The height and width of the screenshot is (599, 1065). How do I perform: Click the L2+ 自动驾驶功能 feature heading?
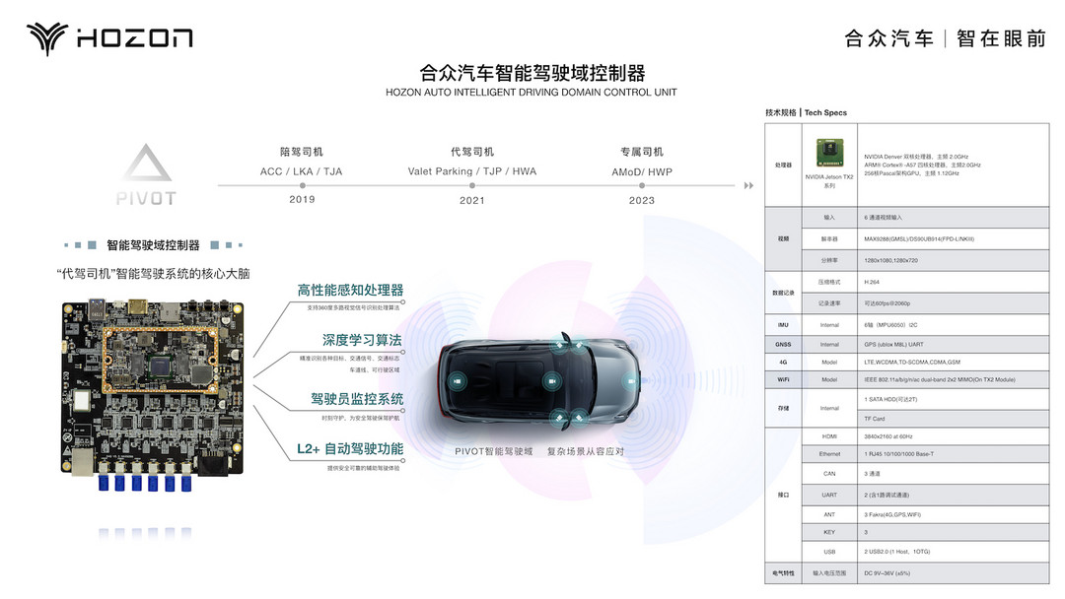(x=350, y=449)
